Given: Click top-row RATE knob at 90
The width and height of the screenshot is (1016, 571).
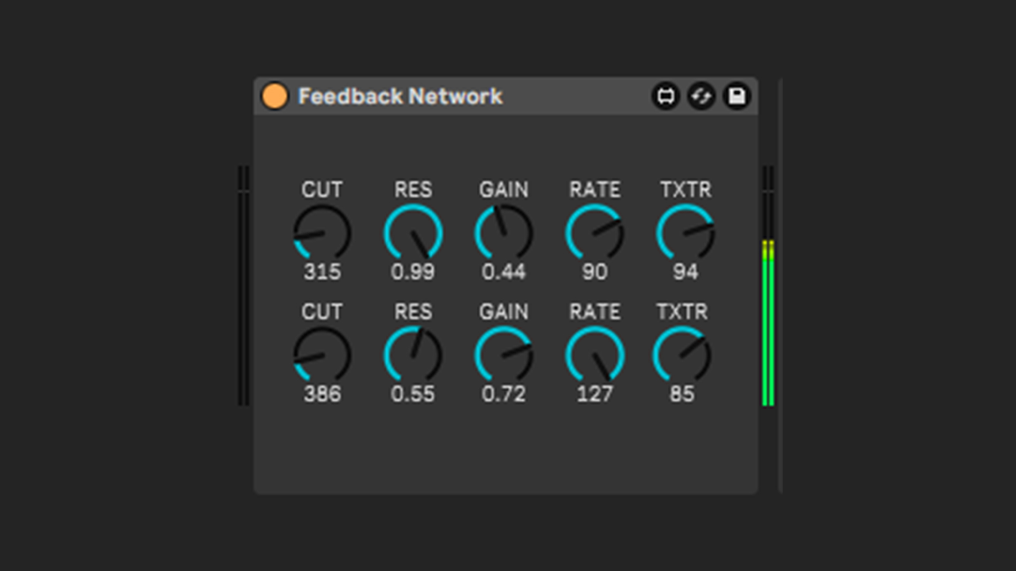Looking at the screenshot, I should pyautogui.click(x=595, y=233).
